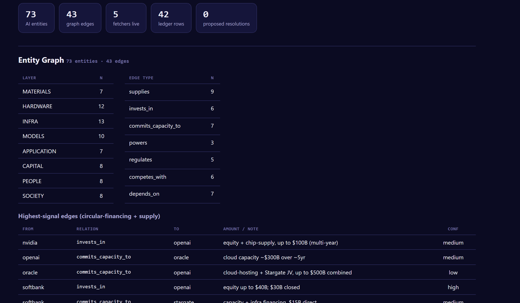This screenshot has width=520, height=303.
Task: Select the CAPITAL layer row
Action: [x=66, y=166]
